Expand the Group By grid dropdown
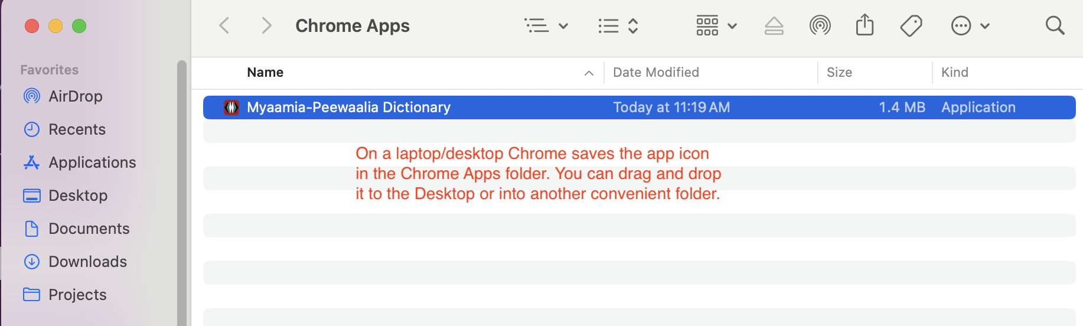The height and width of the screenshot is (326, 1083). (716, 25)
